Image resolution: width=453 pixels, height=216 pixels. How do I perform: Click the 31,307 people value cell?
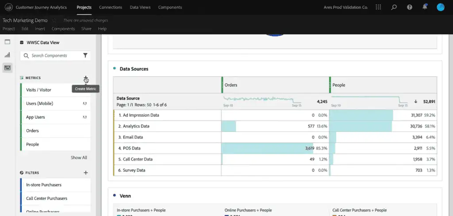click(x=416, y=115)
